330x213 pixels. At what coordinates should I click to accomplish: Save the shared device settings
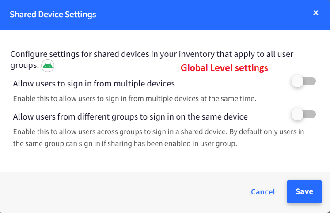click(x=304, y=191)
